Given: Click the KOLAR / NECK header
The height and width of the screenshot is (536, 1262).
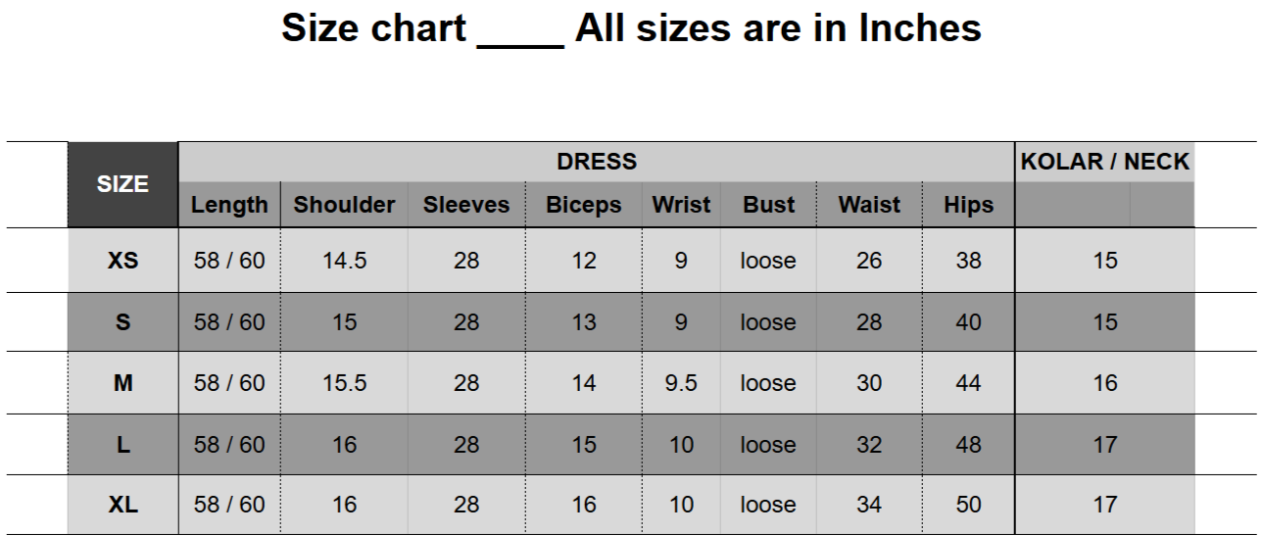Looking at the screenshot, I should (x=1104, y=162).
